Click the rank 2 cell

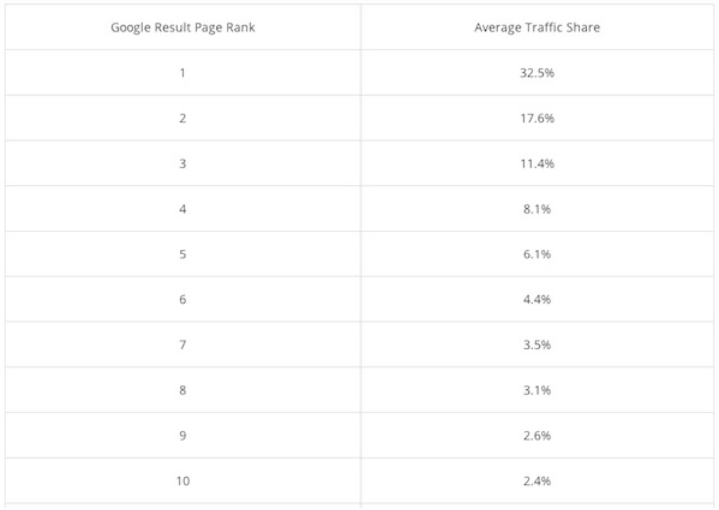183,118
